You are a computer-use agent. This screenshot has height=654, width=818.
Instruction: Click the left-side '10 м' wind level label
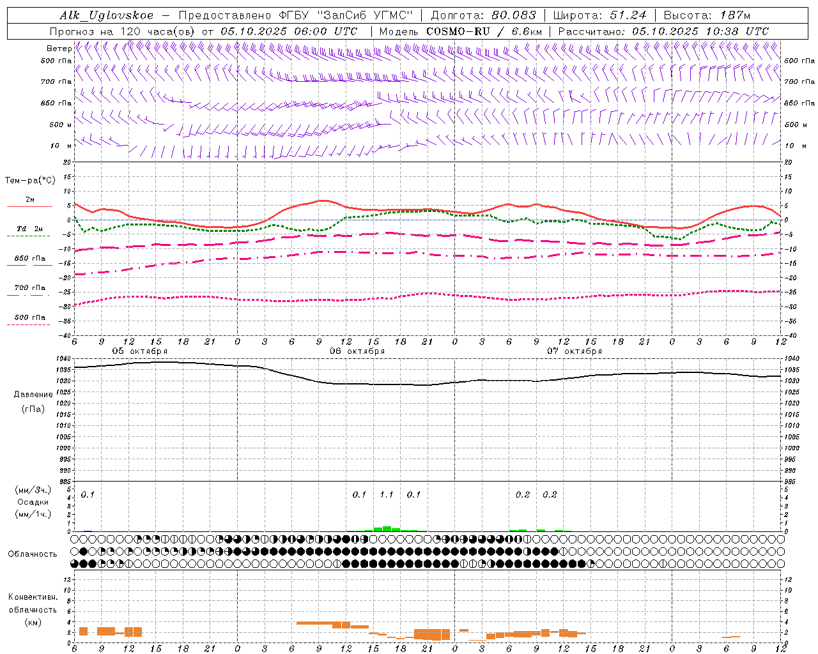pyautogui.click(x=61, y=146)
